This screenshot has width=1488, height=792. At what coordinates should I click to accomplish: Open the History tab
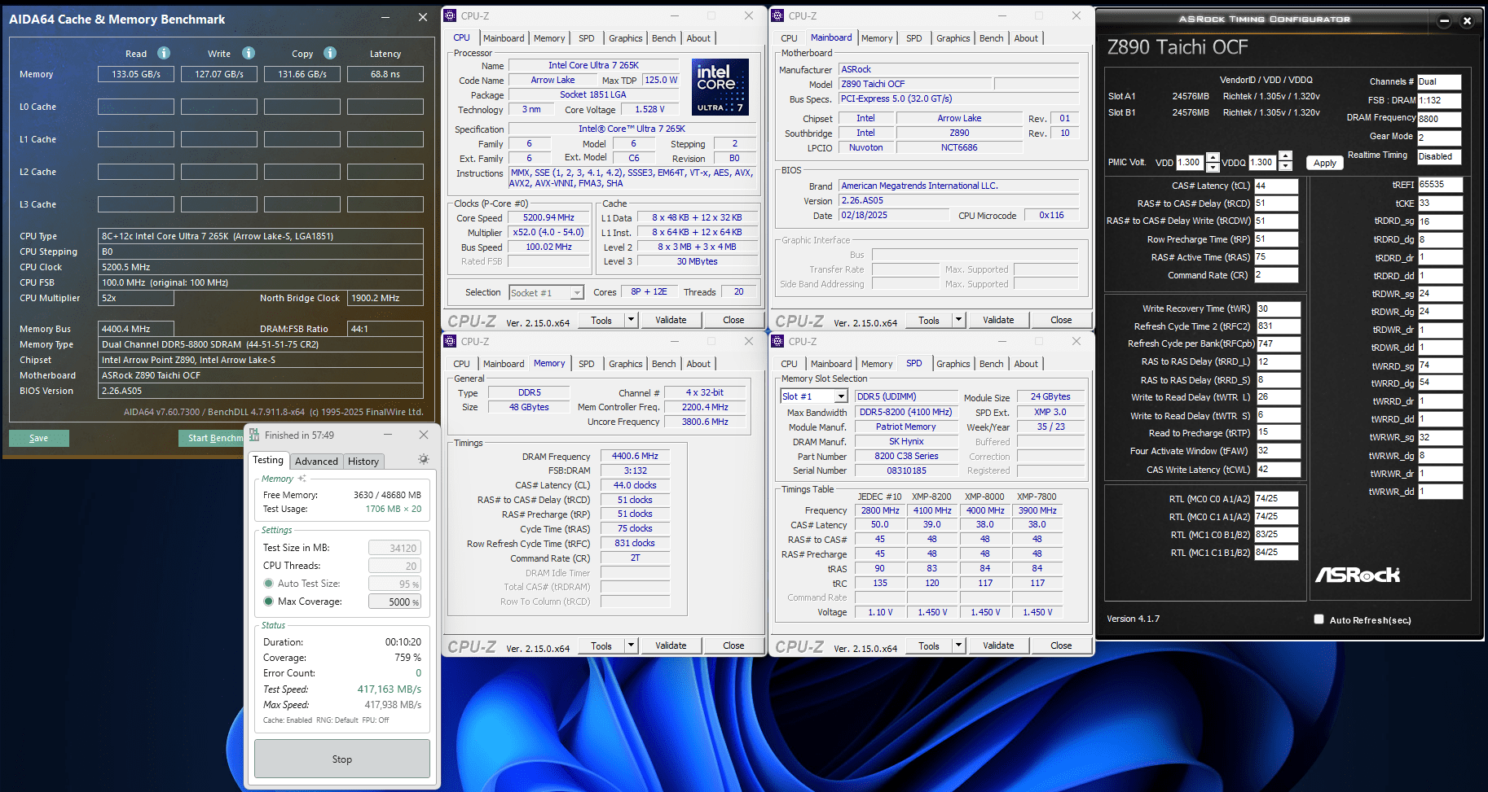363,462
